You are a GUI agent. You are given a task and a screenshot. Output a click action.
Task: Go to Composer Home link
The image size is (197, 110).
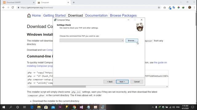pyautogui.click(x=36, y=16)
